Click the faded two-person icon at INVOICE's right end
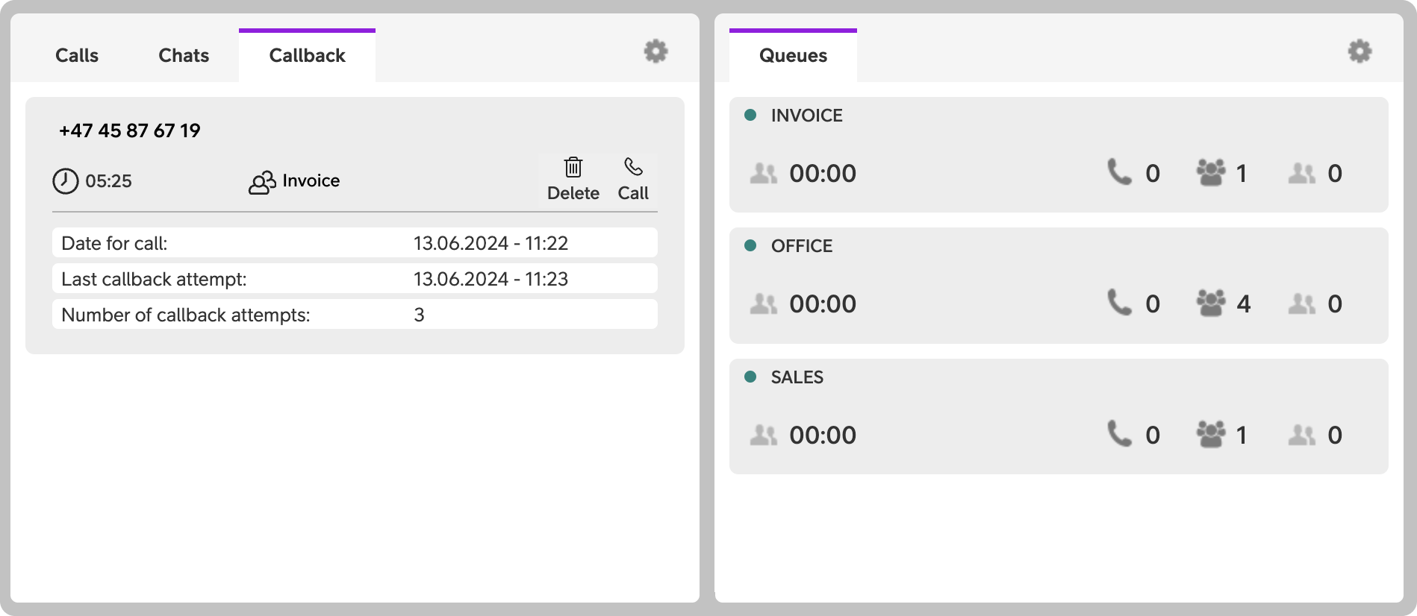 (x=1301, y=174)
